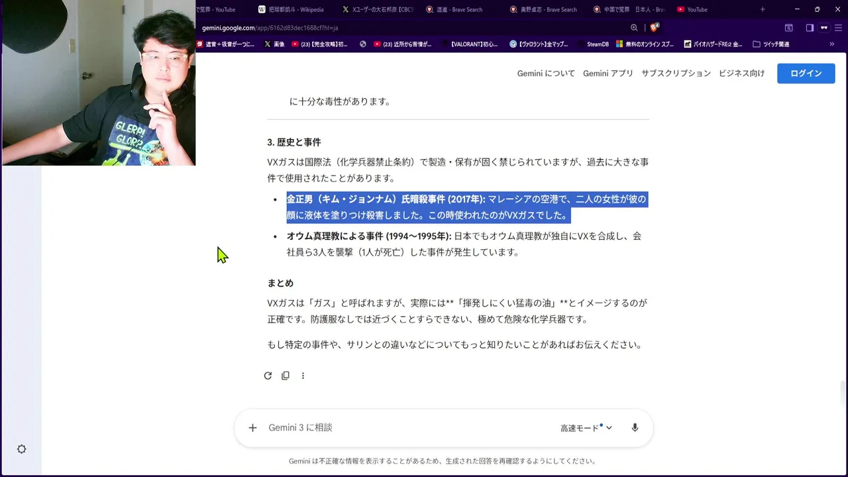848x477 pixels.
Task: Switch to the 中国で冤罪 Brave Search tab
Action: click(x=629, y=9)
